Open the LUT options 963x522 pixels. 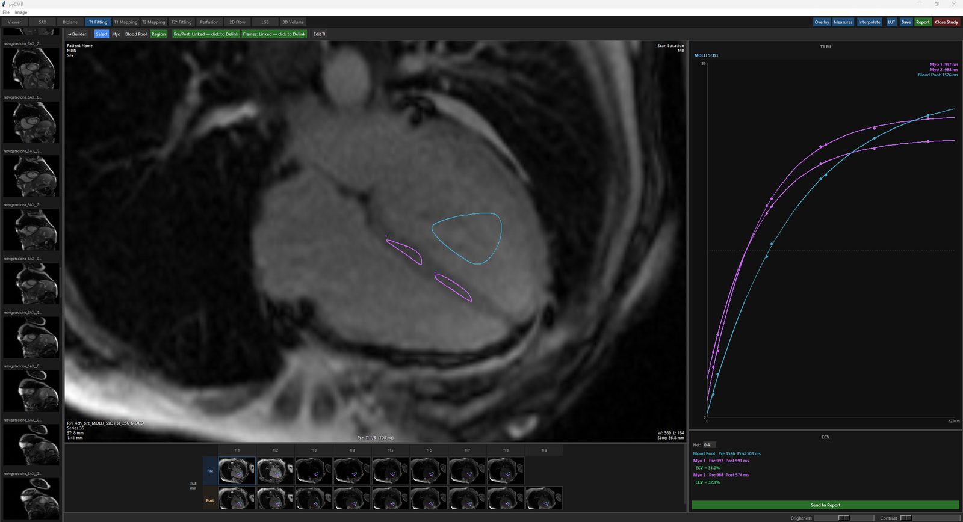tap(891, 22)
